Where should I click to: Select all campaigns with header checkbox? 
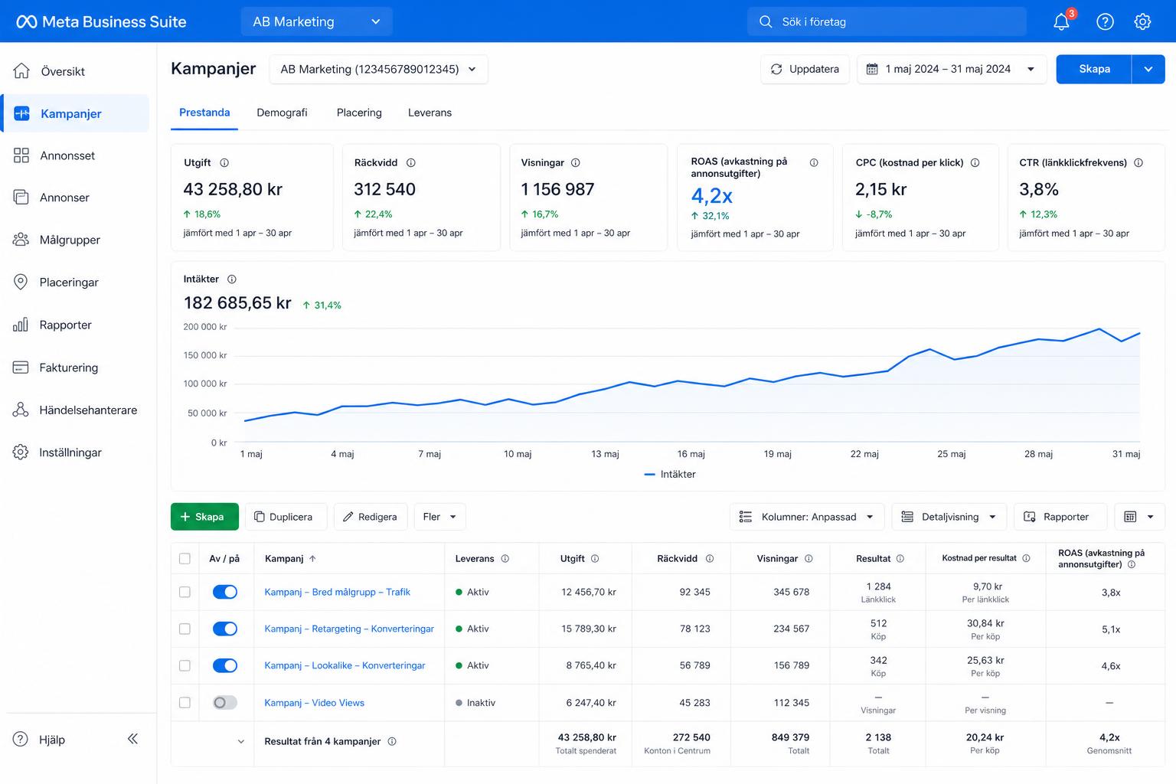pos(185,559)
